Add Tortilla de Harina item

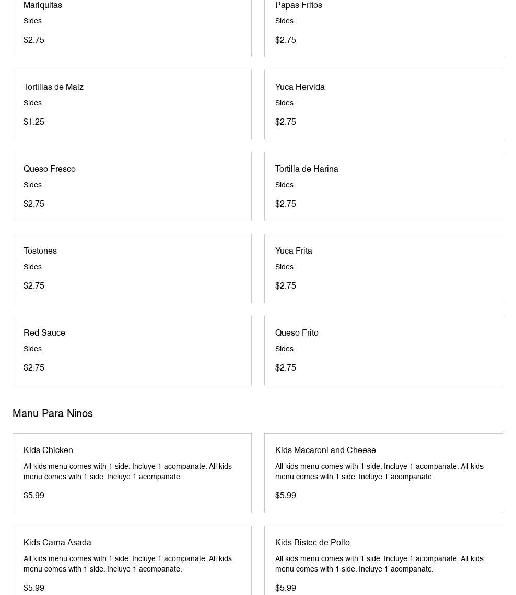pos(383,186)
